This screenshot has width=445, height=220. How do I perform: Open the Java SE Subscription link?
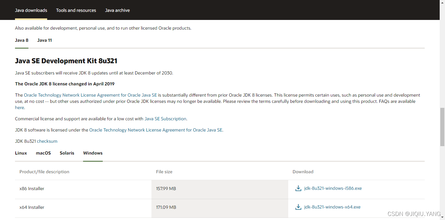click(x=166, y=119)
